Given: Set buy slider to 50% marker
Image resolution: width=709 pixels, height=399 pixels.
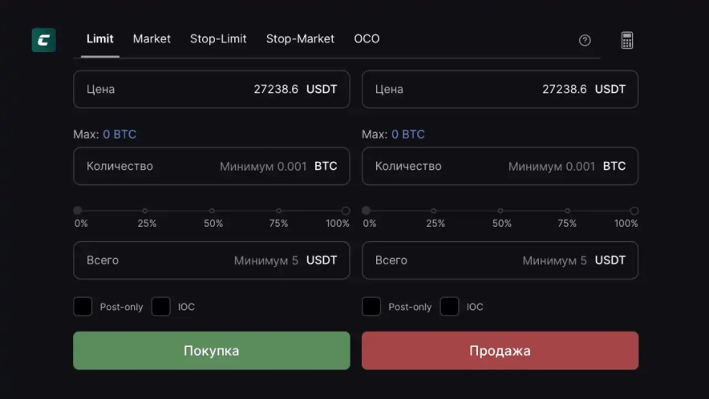Looking at the screenshot, I should pyautogui.click(x=212, y=211).
